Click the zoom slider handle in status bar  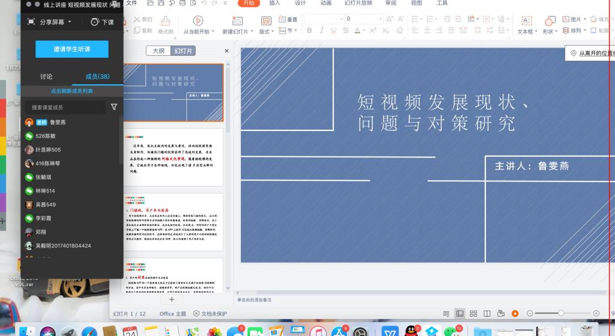coord(561,313)
